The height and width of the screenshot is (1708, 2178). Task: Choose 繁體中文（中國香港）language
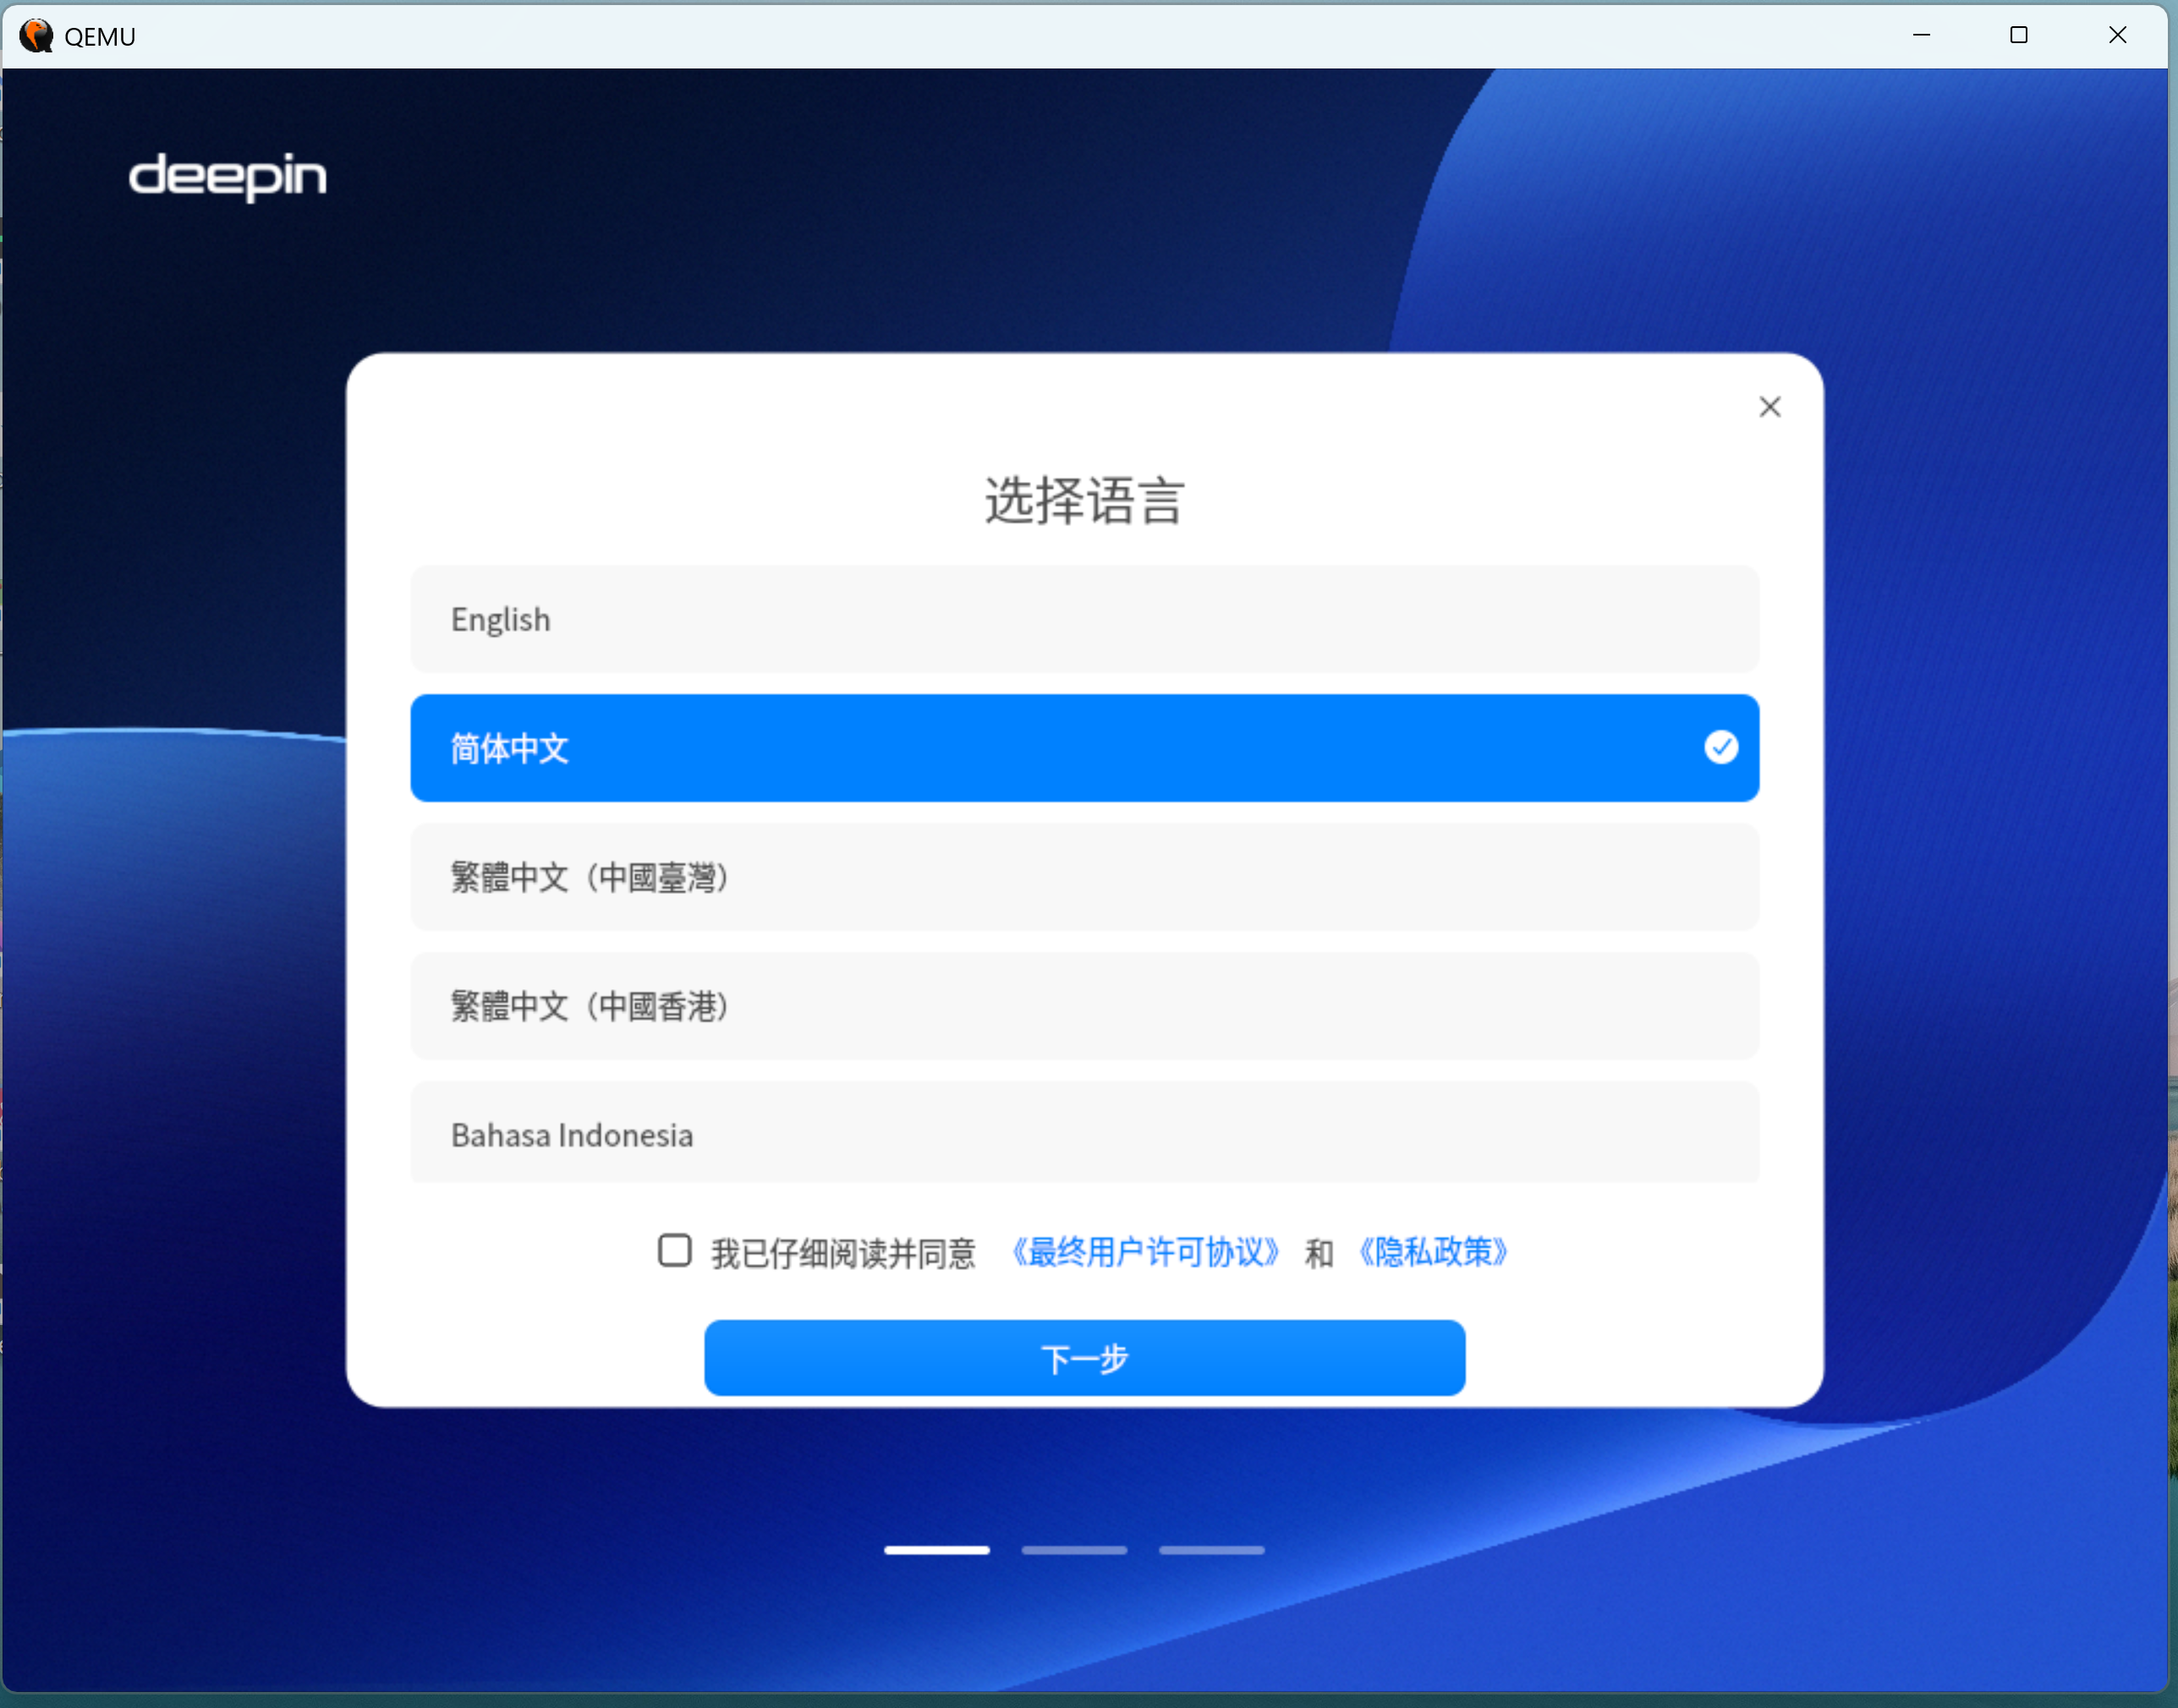click(x=1084, y=1006)
